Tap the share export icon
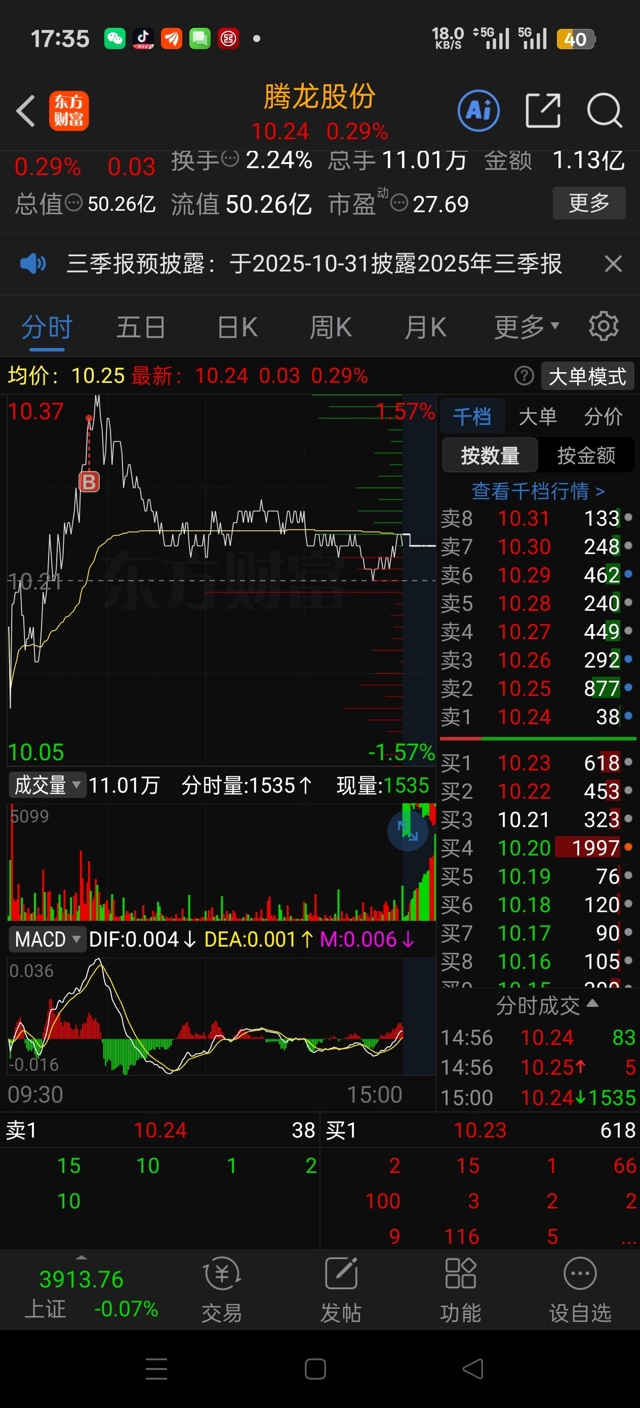This screenshot has height=1408, width=640. pos(543,110)
